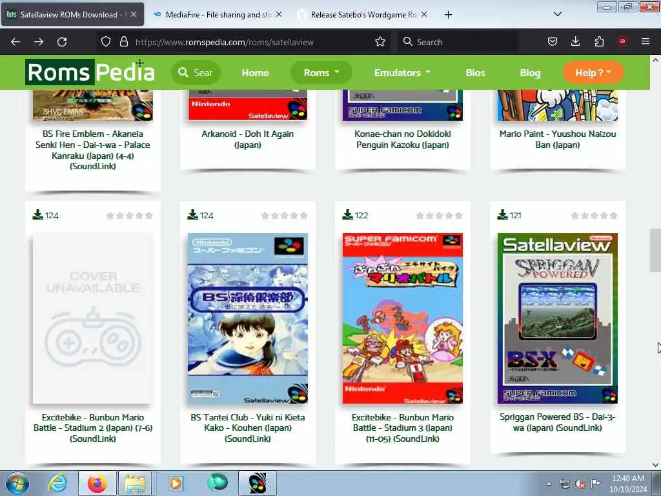Open the BS Fire Emblem Akaneia Senki Hen link

pyautogui.click(x=93, y=150)
